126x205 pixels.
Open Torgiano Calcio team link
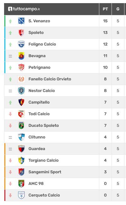[x=43, y=160]
